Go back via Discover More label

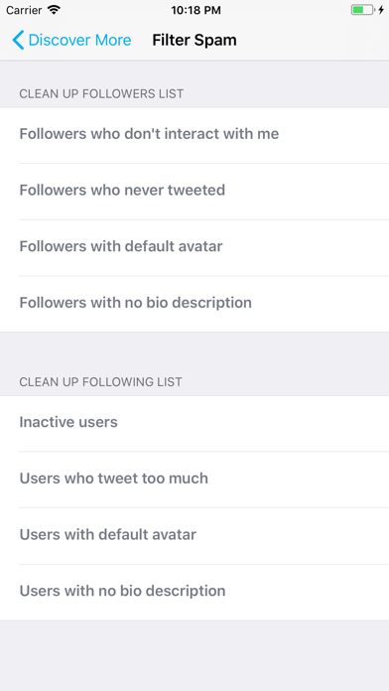click(79, 40)
